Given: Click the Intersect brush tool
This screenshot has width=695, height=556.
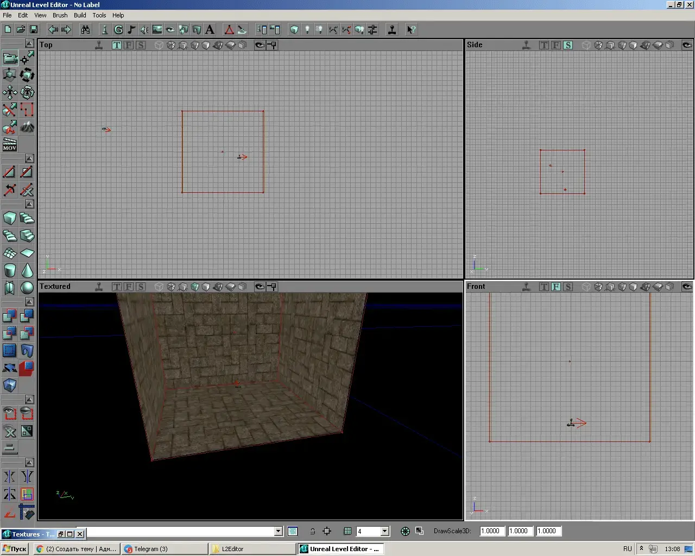Looking at the screenshot, I should point(10,333).
